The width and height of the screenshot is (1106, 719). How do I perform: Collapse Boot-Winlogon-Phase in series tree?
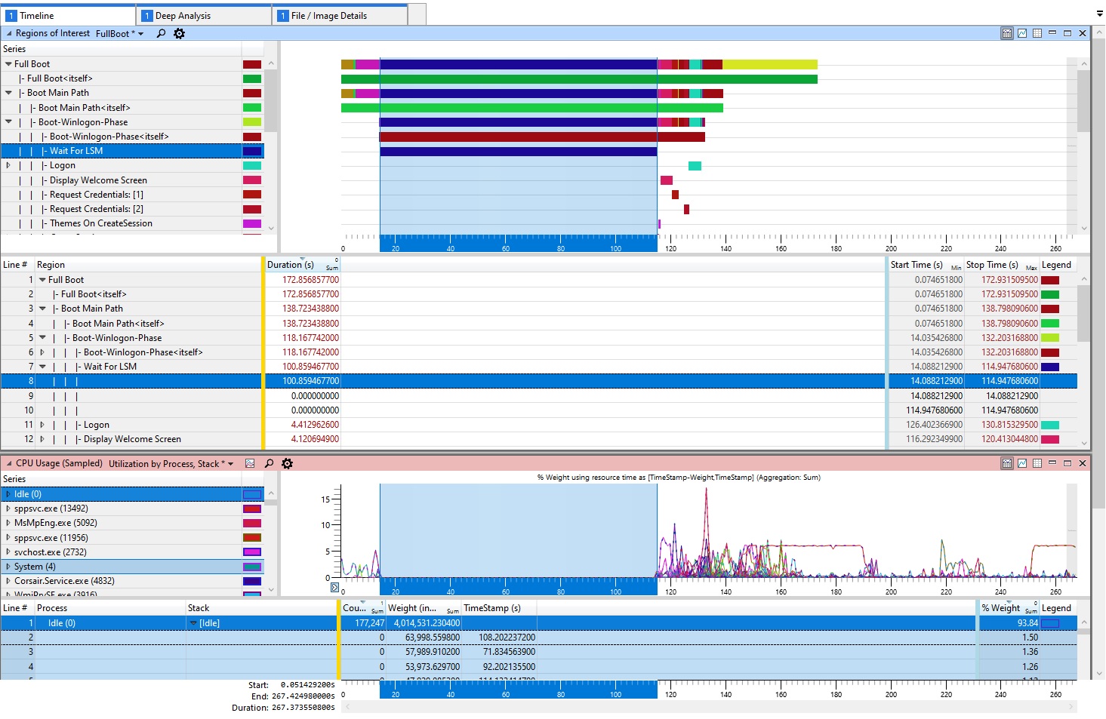point(8,122)
